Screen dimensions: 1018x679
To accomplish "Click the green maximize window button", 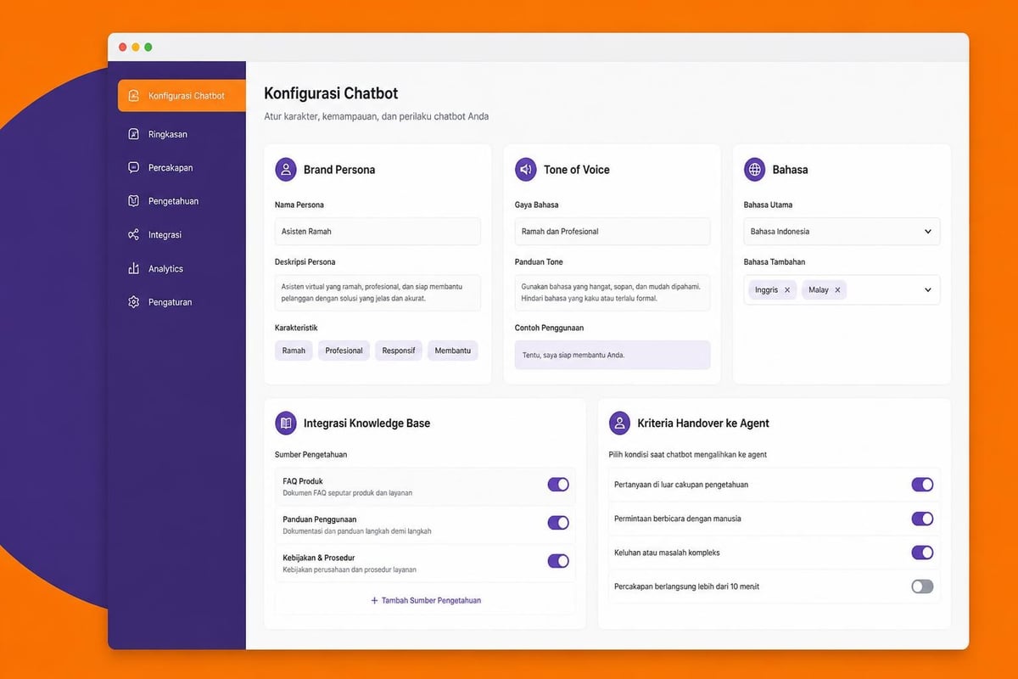I will 148,48.
